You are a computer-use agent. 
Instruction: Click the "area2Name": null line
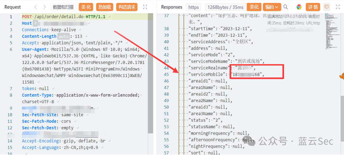click(210, 100)
